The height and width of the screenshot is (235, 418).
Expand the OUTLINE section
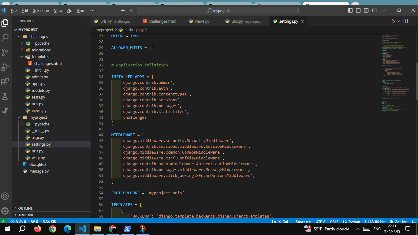[x=25, y=208]
